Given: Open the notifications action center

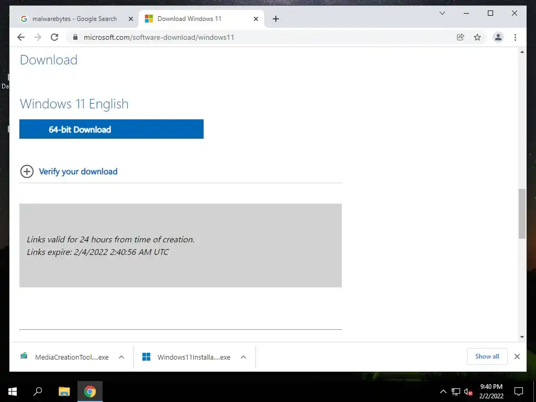Looking at the screenshot, I should coord(519,392).
